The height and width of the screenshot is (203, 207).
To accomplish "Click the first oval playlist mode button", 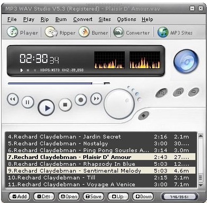I will pyautogui.click(x=162, y=93).
